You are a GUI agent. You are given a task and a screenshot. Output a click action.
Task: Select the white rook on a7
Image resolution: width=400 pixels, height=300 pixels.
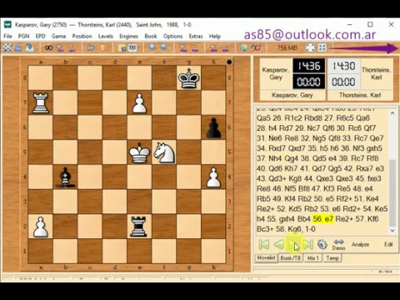click(x=41, y=102)
